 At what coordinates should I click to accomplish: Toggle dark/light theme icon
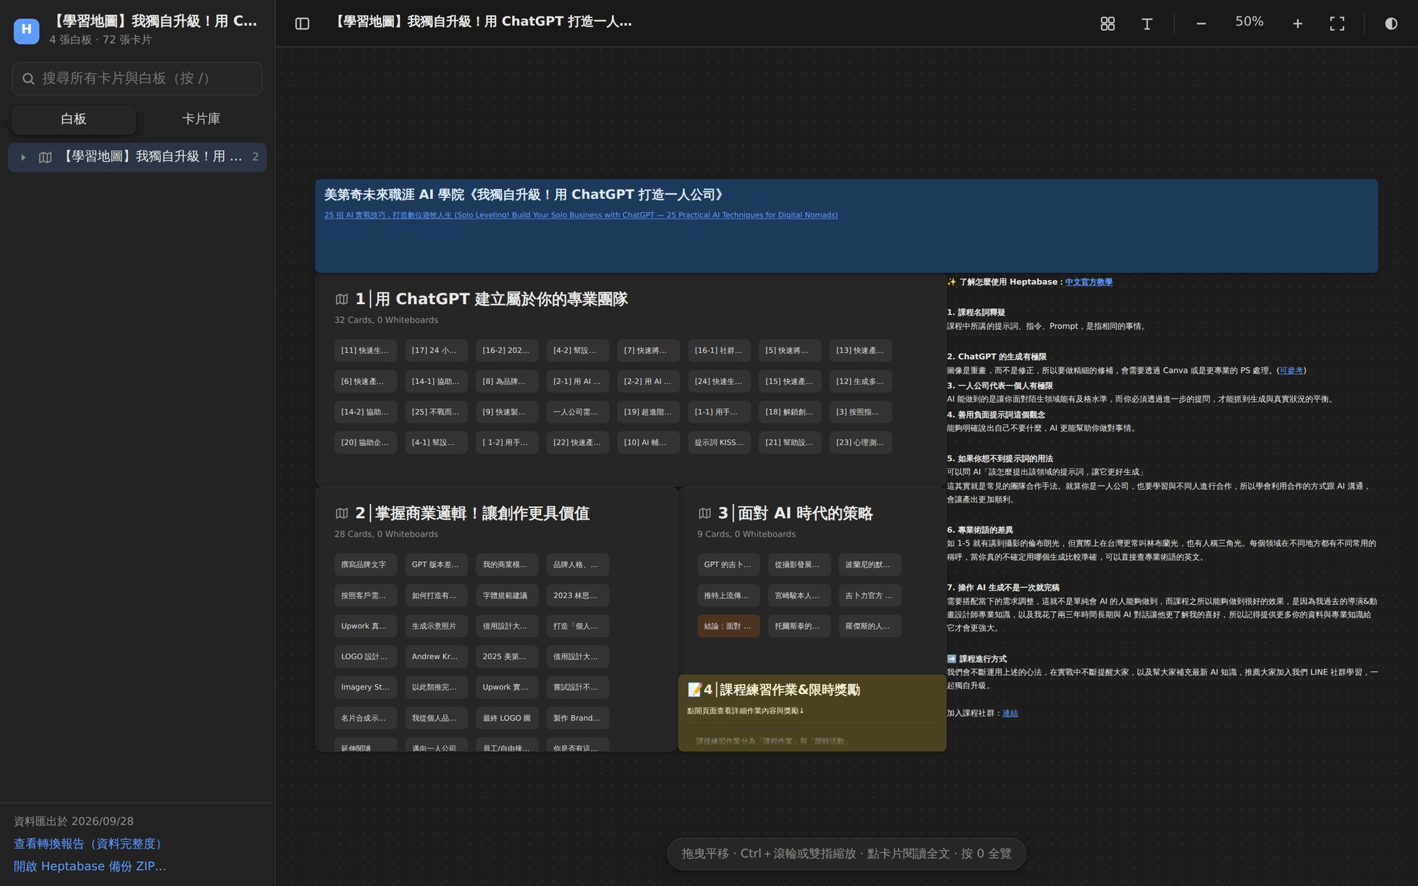(1391, 23)
